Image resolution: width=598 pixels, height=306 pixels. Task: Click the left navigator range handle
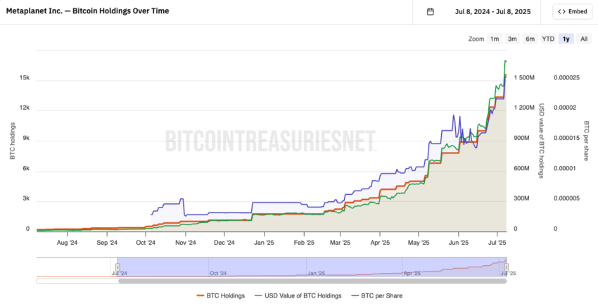point(117,267)
